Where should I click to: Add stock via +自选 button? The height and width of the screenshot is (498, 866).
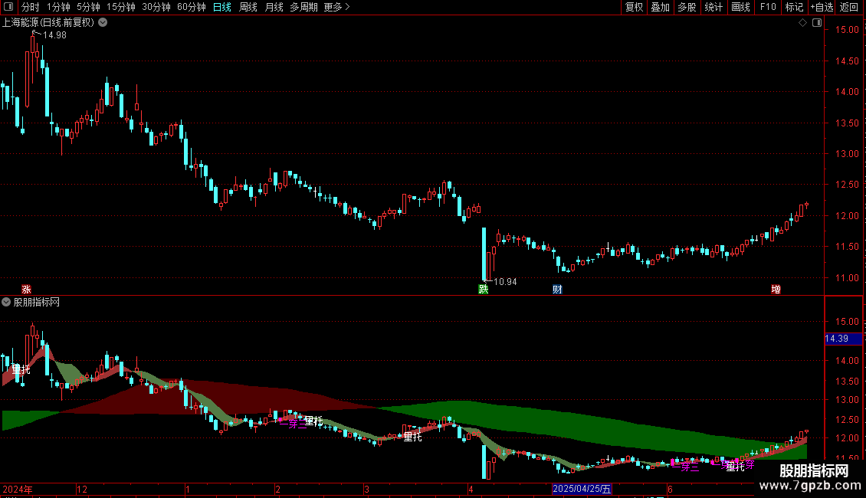click(x=822, y=7)
